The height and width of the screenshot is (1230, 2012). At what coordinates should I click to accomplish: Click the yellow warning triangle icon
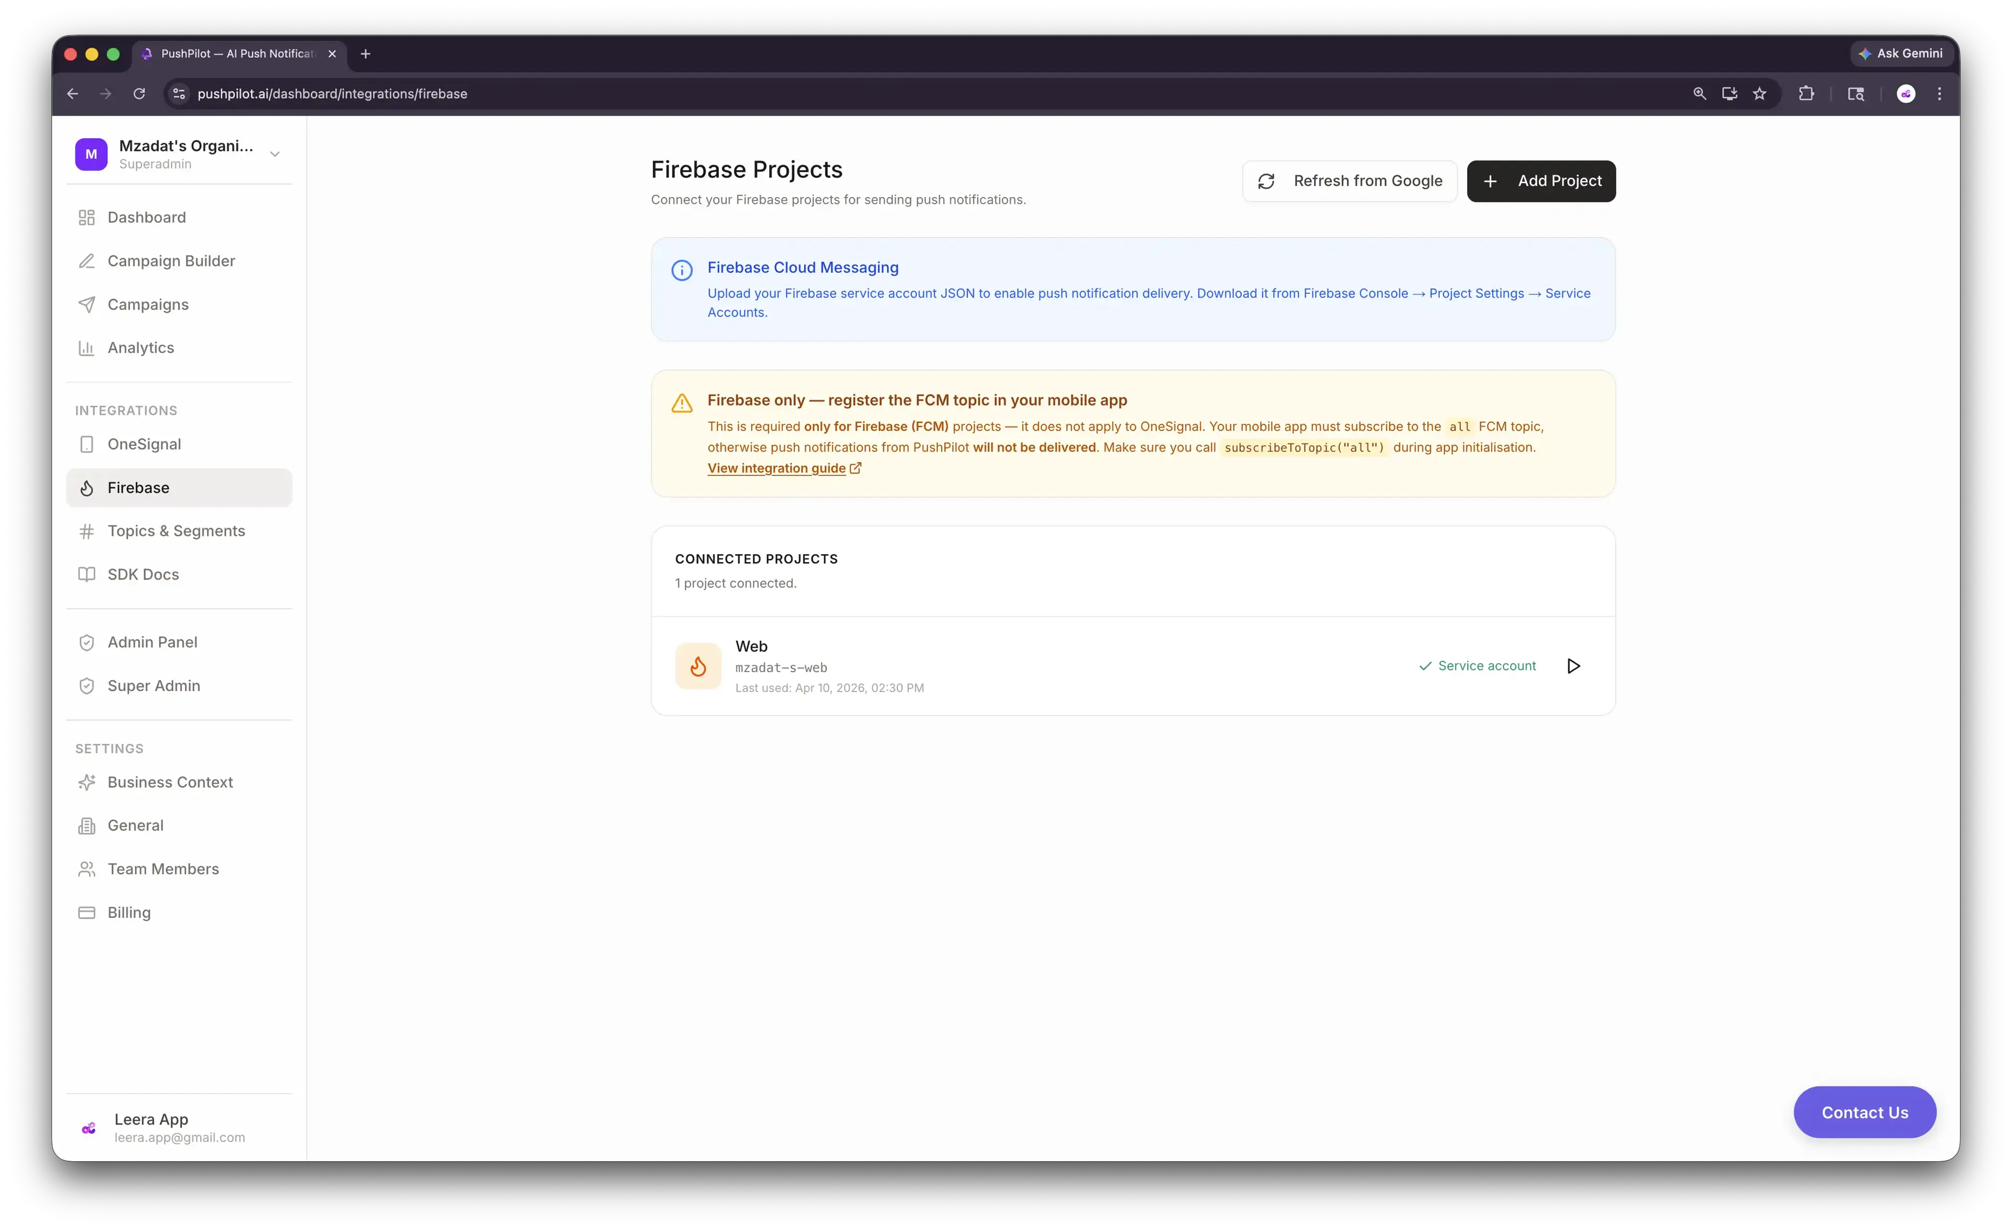682,403
